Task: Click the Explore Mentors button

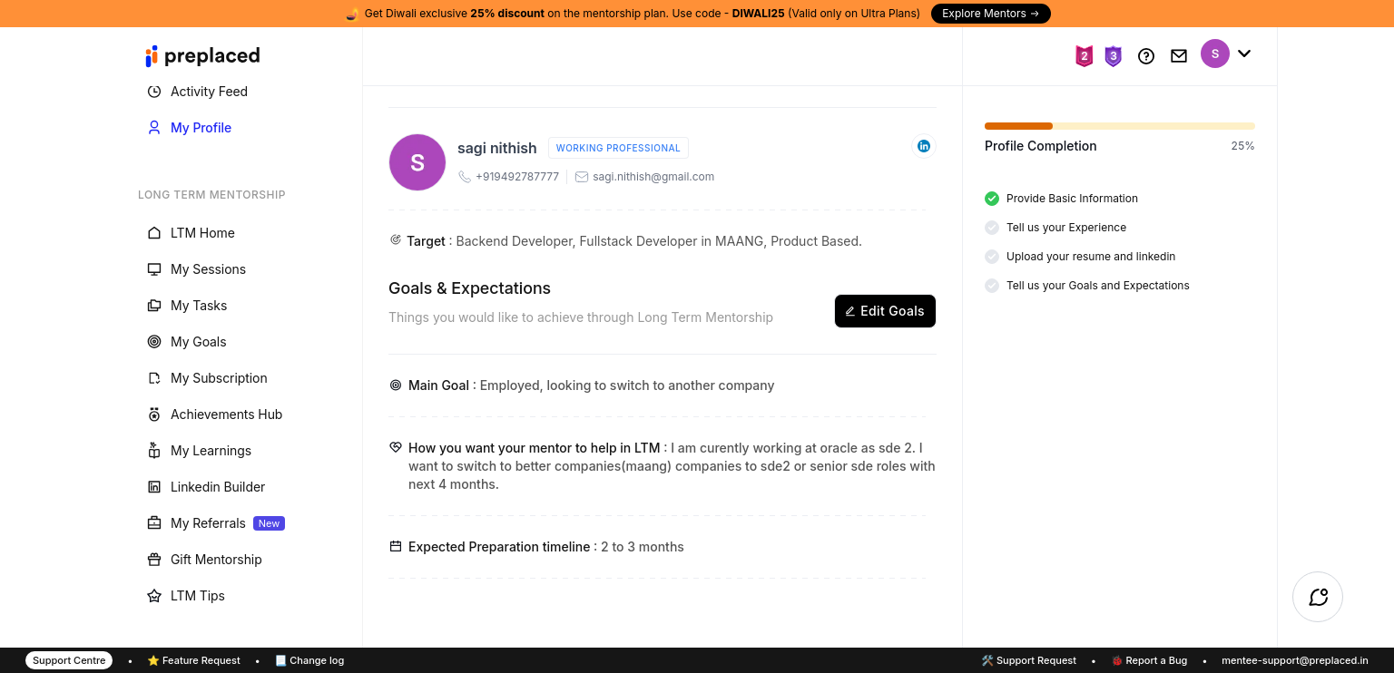Action: click(991, 14)
